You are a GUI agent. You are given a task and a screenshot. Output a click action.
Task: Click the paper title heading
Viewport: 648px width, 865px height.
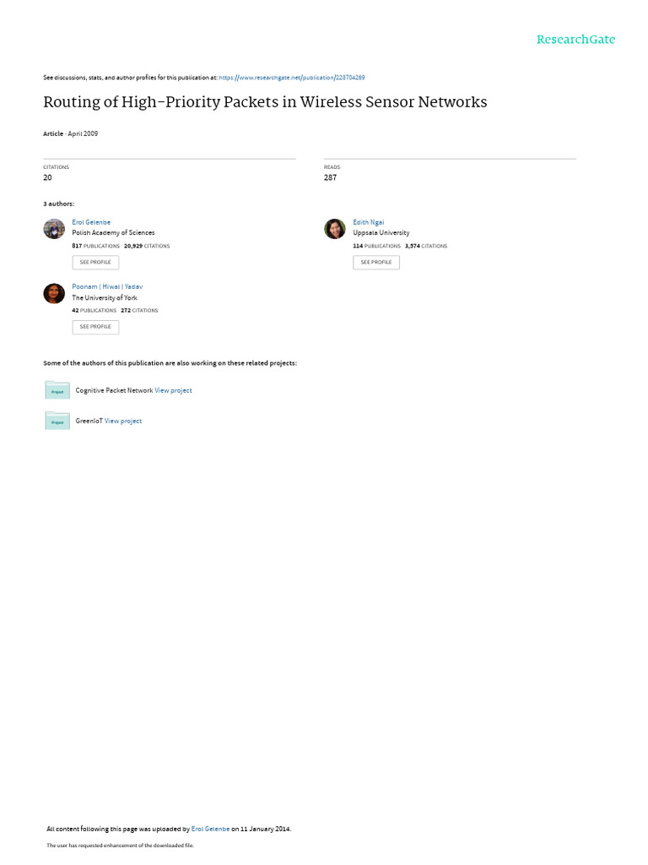coord(265,102)
